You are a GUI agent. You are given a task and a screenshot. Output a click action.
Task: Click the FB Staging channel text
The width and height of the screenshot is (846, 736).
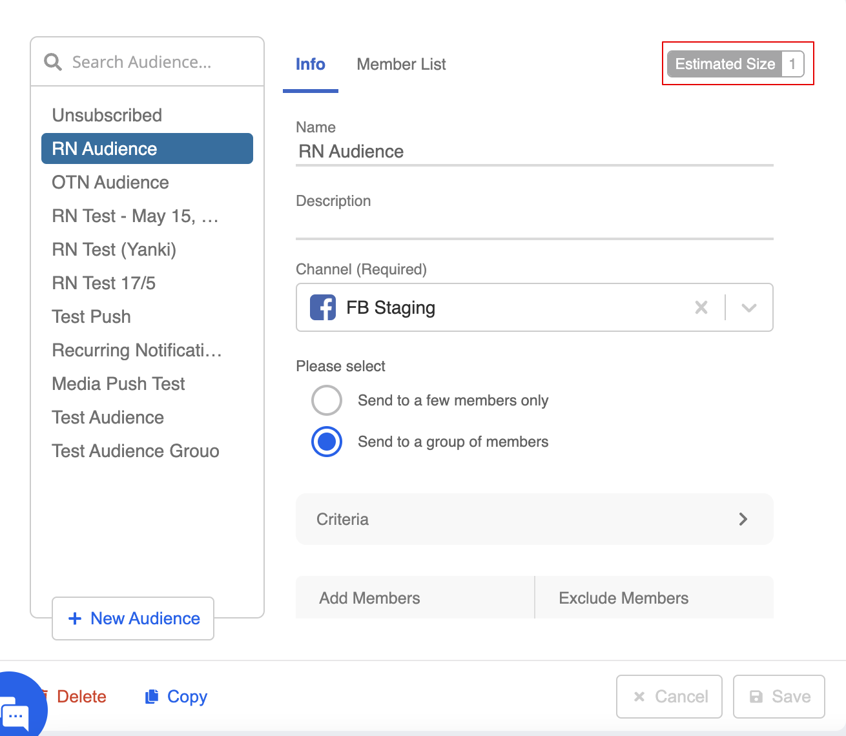point(391,307)
